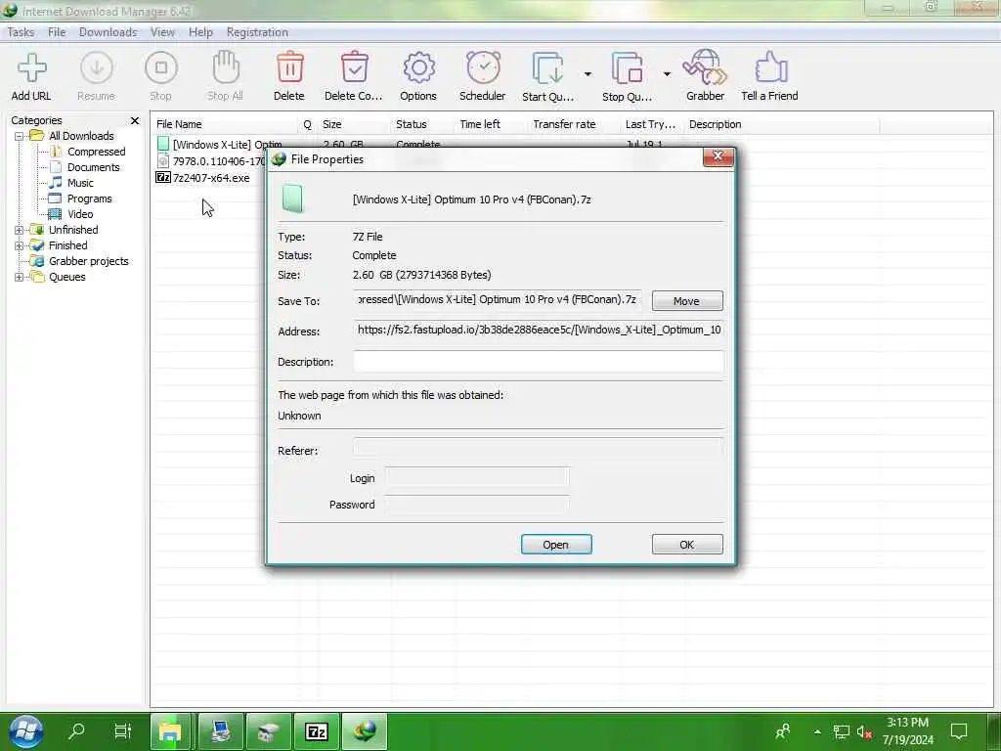Image resolution: width=1001 pixels, height=751 pixels.
Task: Click the Resume toolbar icon
Action: (97, 68)
